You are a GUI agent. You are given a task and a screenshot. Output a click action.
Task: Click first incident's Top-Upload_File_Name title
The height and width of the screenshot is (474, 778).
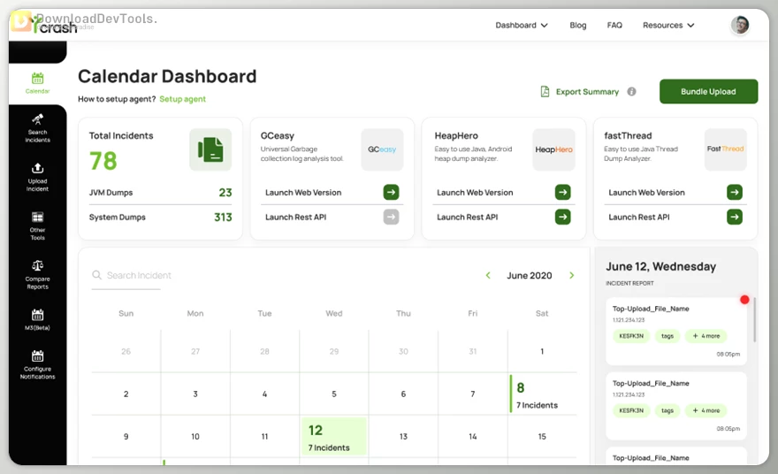pos(651,309)
